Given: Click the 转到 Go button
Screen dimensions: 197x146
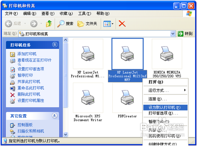Looking at the screenshot, I should (185, 34).
